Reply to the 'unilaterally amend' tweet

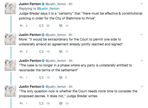(x=21, y=51)
